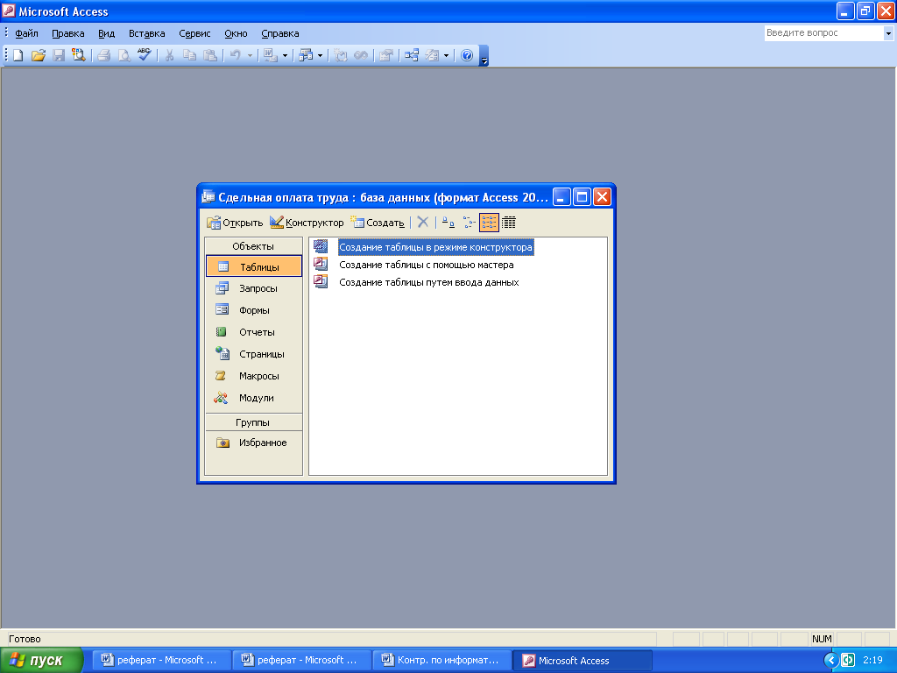
Task: Click the Объекты header bar
Action: (253, 246)
